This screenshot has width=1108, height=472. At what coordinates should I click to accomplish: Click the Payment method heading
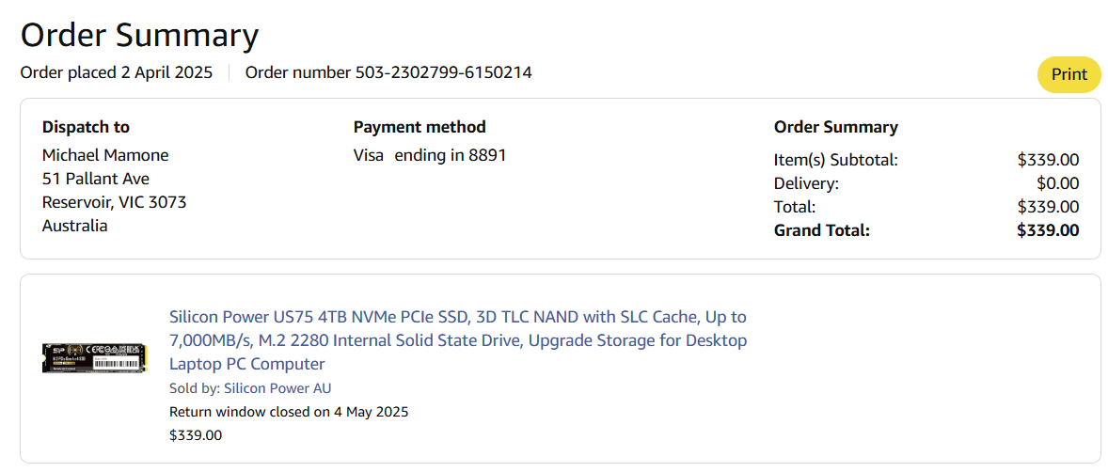[x=419, y=127]
